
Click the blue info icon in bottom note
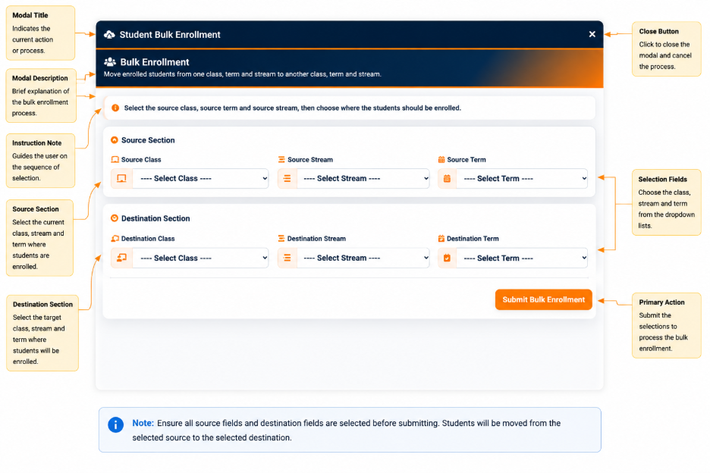[x=116, y=425]
